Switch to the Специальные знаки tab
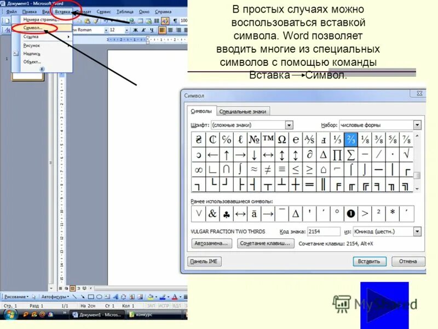 tap(243, 112)
